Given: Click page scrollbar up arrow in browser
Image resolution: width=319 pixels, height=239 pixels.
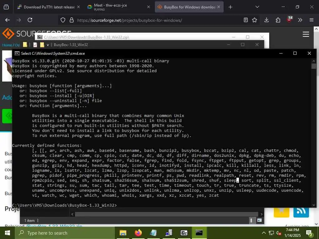Looking at the screenshot, I should (x=317, y=29).
